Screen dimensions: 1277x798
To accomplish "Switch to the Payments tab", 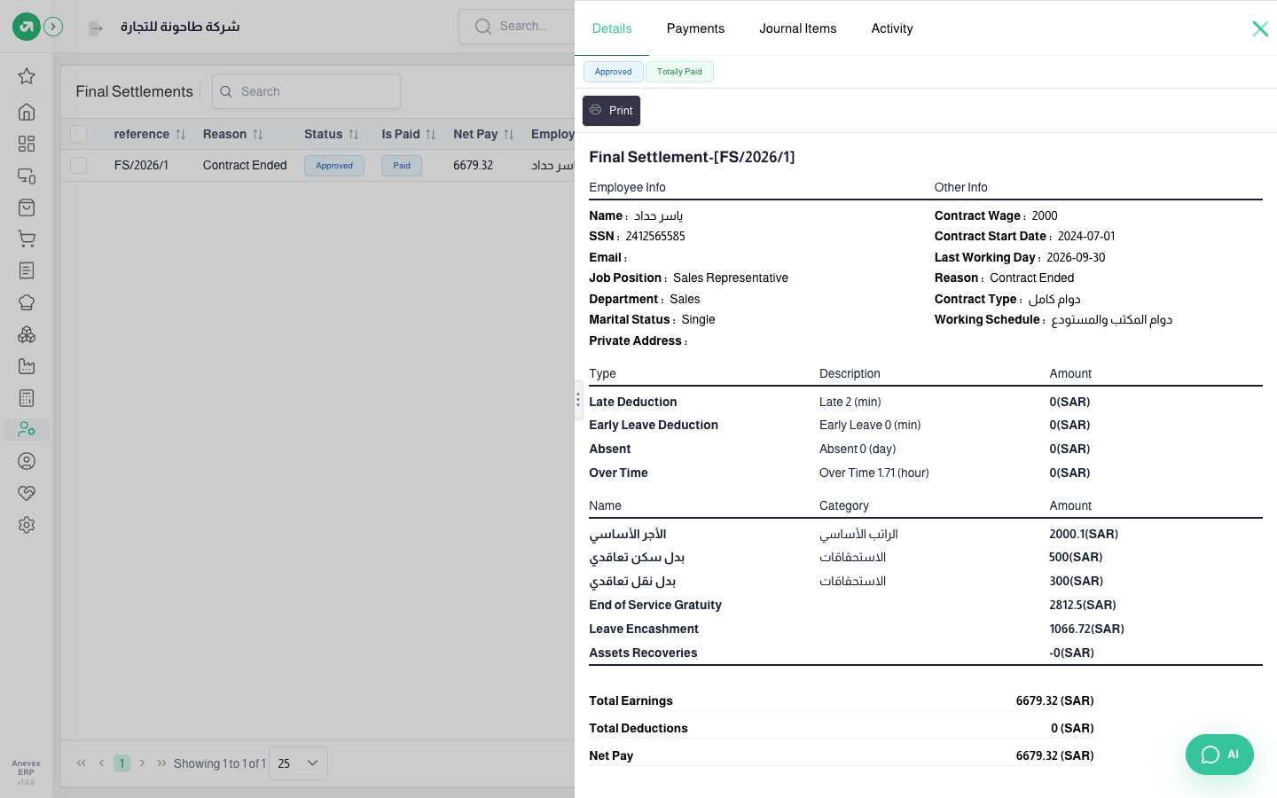I will coord(695,28).
